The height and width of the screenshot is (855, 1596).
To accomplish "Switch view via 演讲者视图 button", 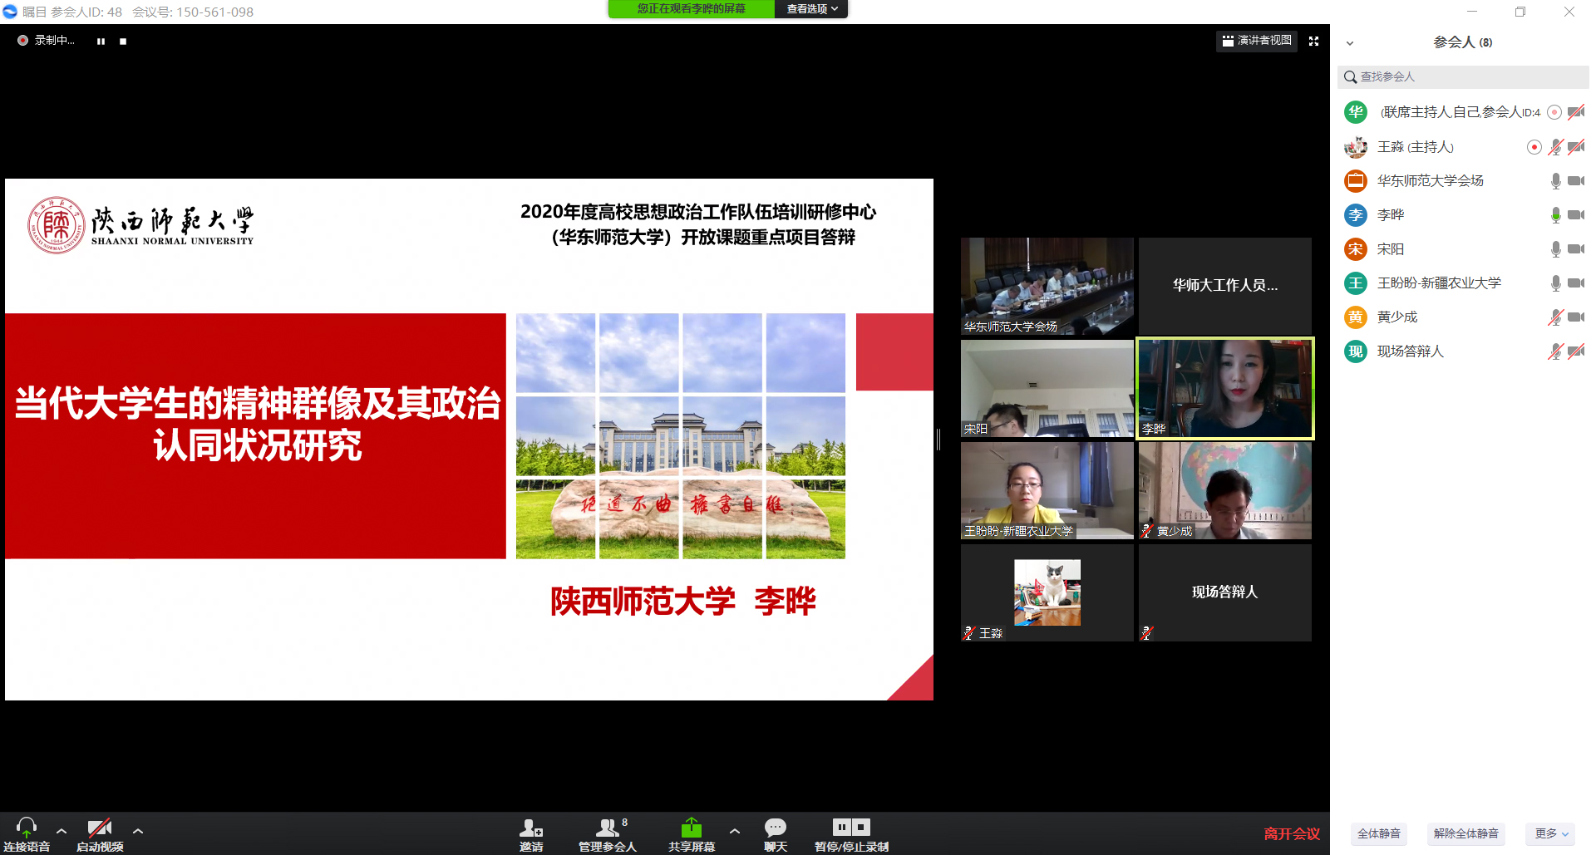I will (1257, 41).
